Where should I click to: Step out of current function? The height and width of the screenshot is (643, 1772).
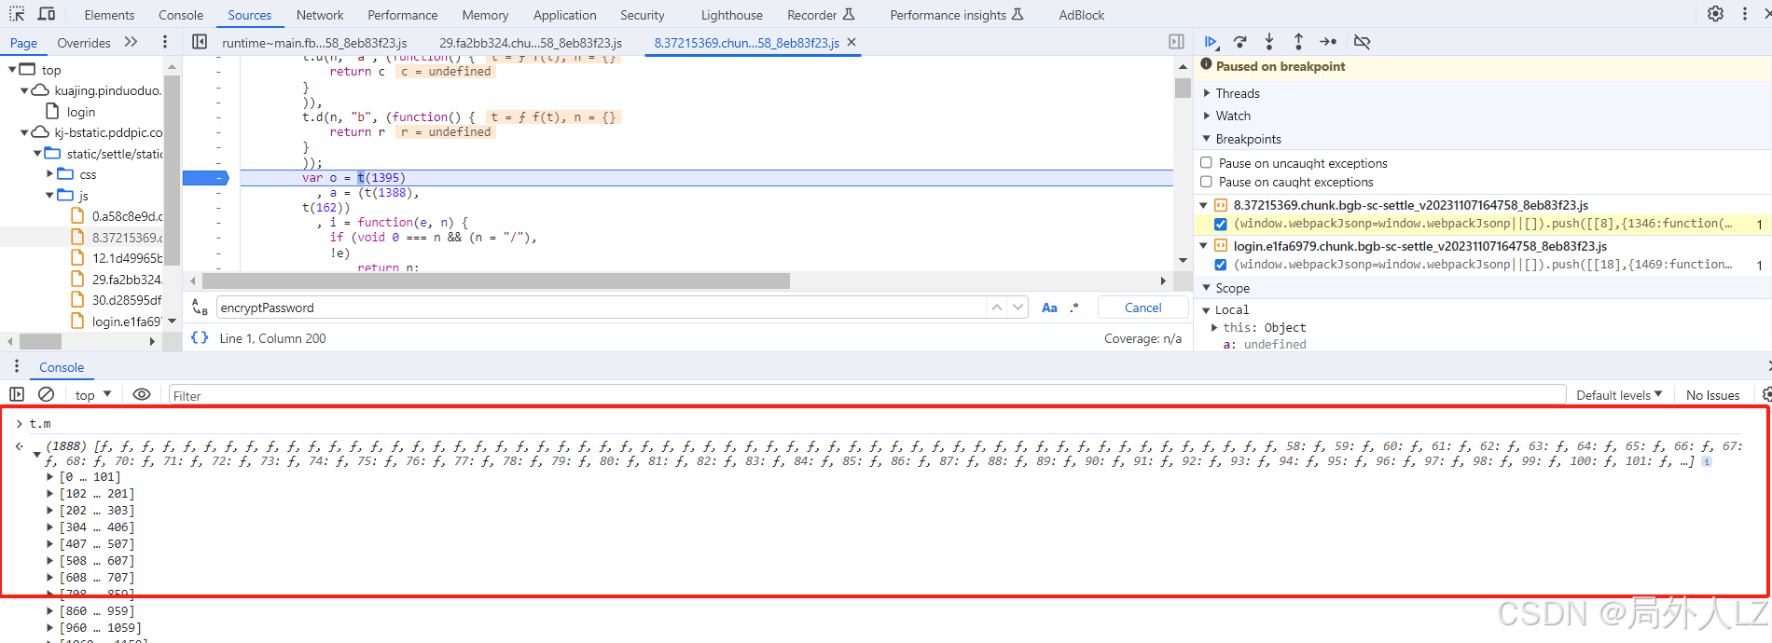pyautogui.click(x=1298, y=42)
